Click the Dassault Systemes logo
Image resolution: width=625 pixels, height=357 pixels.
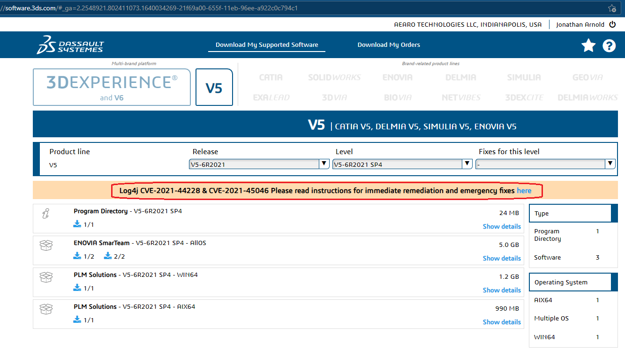click(x=70, y=45)
